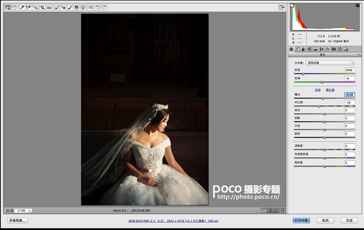The width and height of the screenshot is (364, 230).
Task: Select the Hand tool
Action: (x=15, y=7)
